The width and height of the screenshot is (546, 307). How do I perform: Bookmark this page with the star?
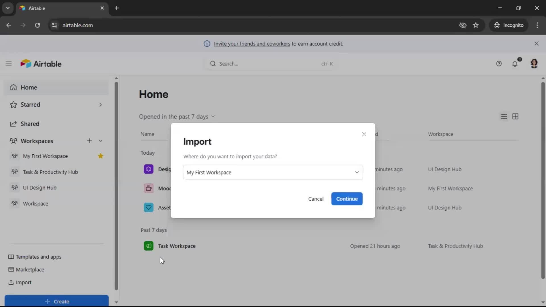point(476,25)
